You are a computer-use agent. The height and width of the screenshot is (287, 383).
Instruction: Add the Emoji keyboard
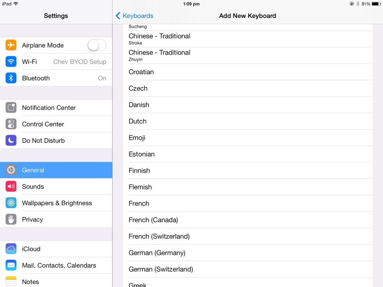250,138
